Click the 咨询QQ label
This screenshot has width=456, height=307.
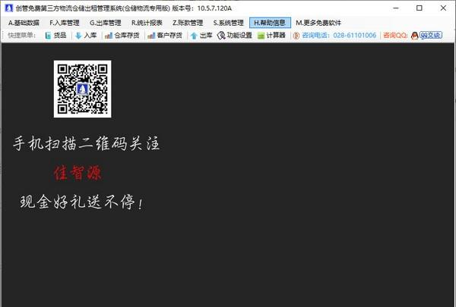[x=395, y=36]
